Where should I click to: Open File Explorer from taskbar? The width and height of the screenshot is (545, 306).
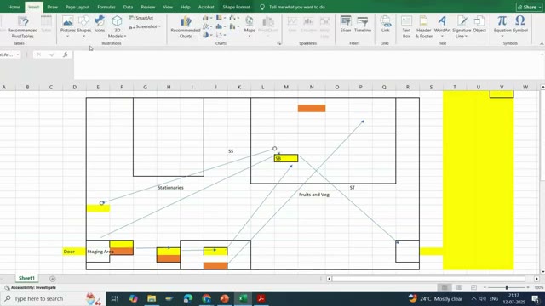[x=152, y=298]
